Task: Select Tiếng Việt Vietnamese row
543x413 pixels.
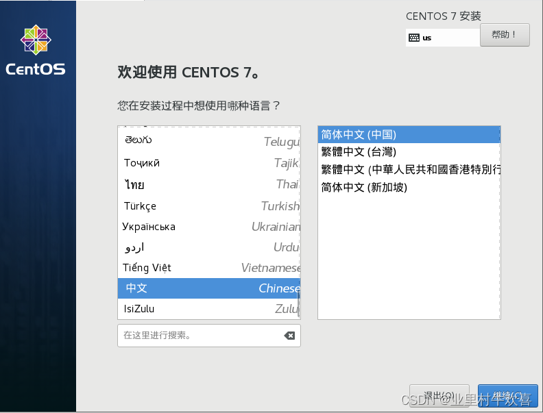Action: coord(209,268)
